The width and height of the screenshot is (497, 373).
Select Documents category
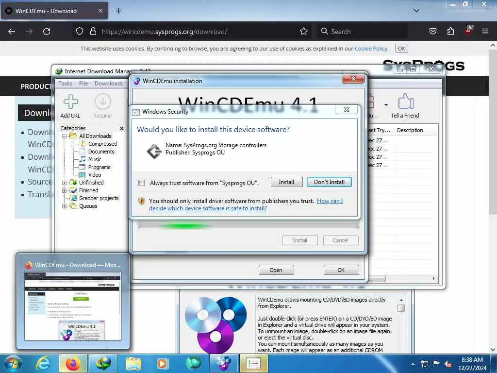pyautogui.click(x=101, y=152)
